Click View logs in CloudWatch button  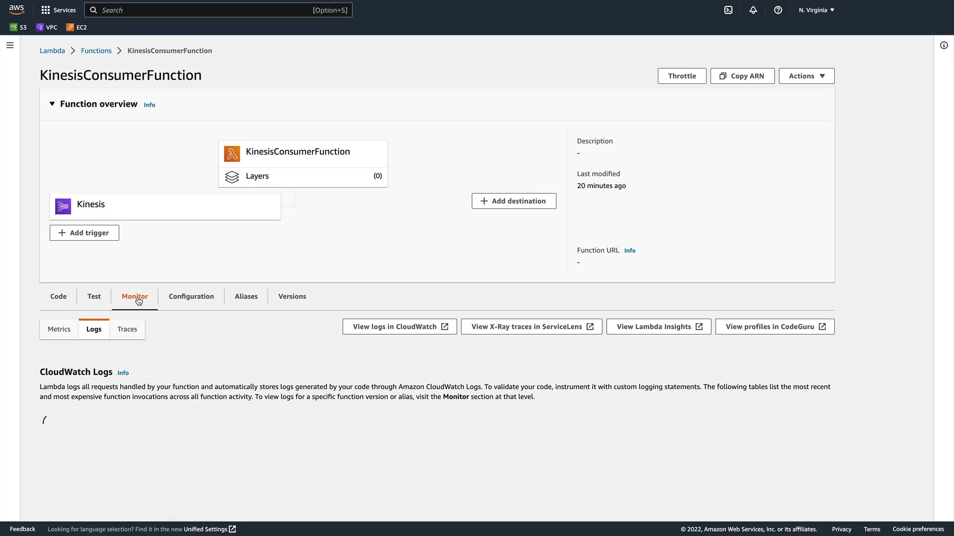pos(399,327)
